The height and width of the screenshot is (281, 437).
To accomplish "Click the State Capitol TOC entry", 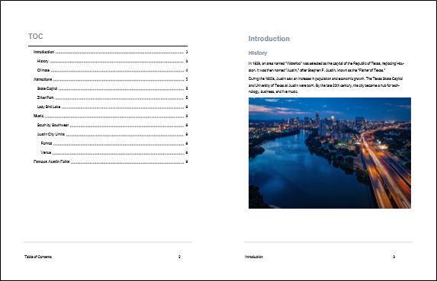I will pos(112,88).
